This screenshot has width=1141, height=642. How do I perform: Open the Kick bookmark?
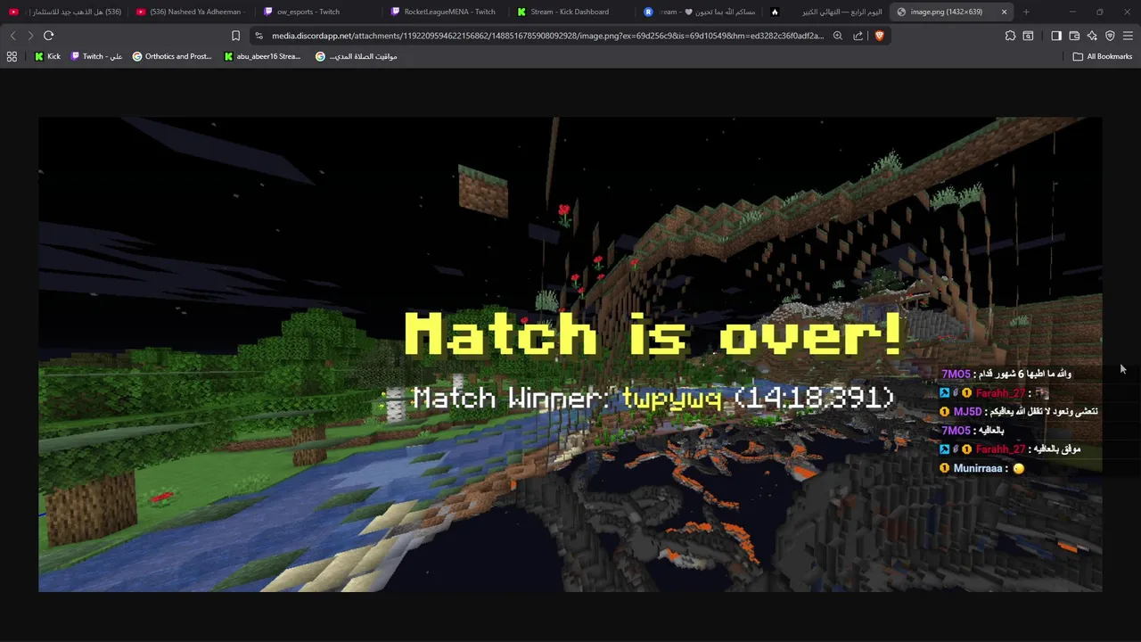[47, 56]
